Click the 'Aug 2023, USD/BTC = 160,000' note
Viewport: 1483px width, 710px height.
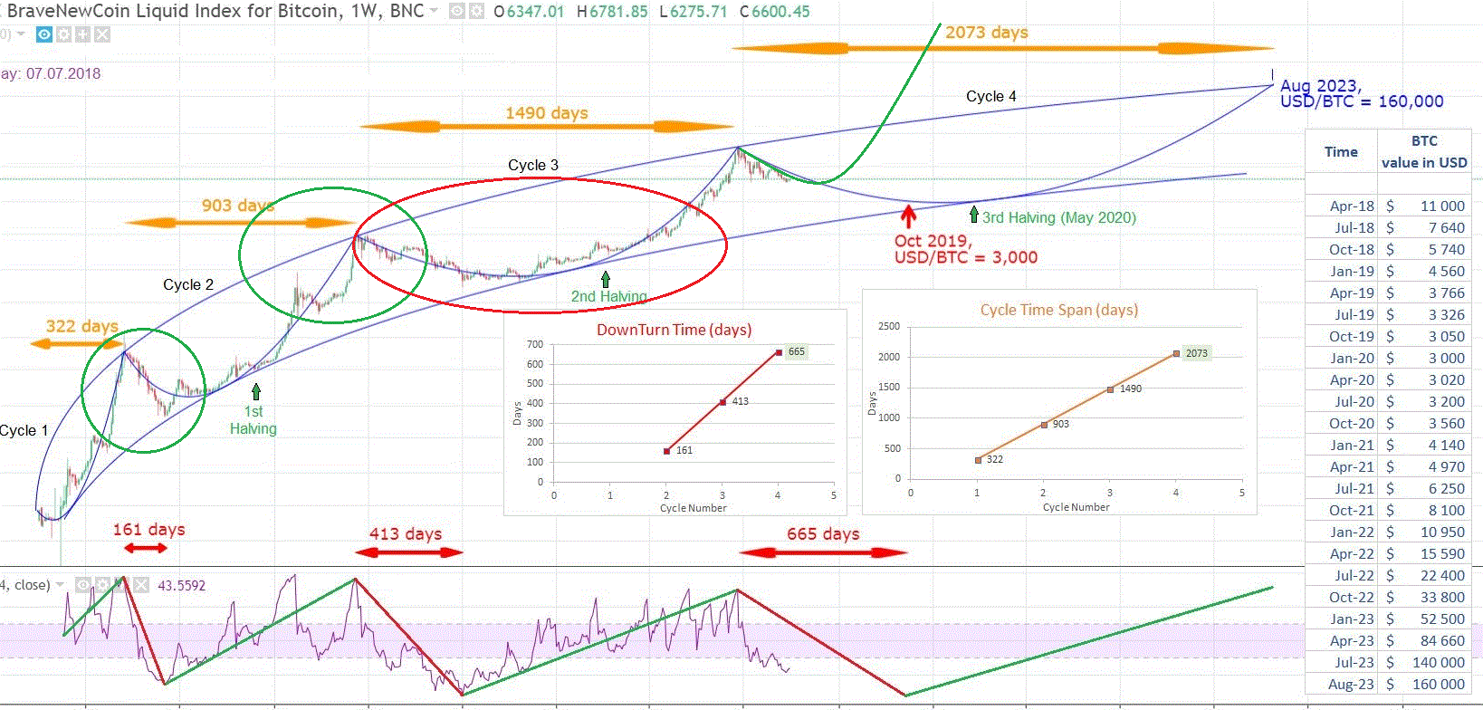1362,94
